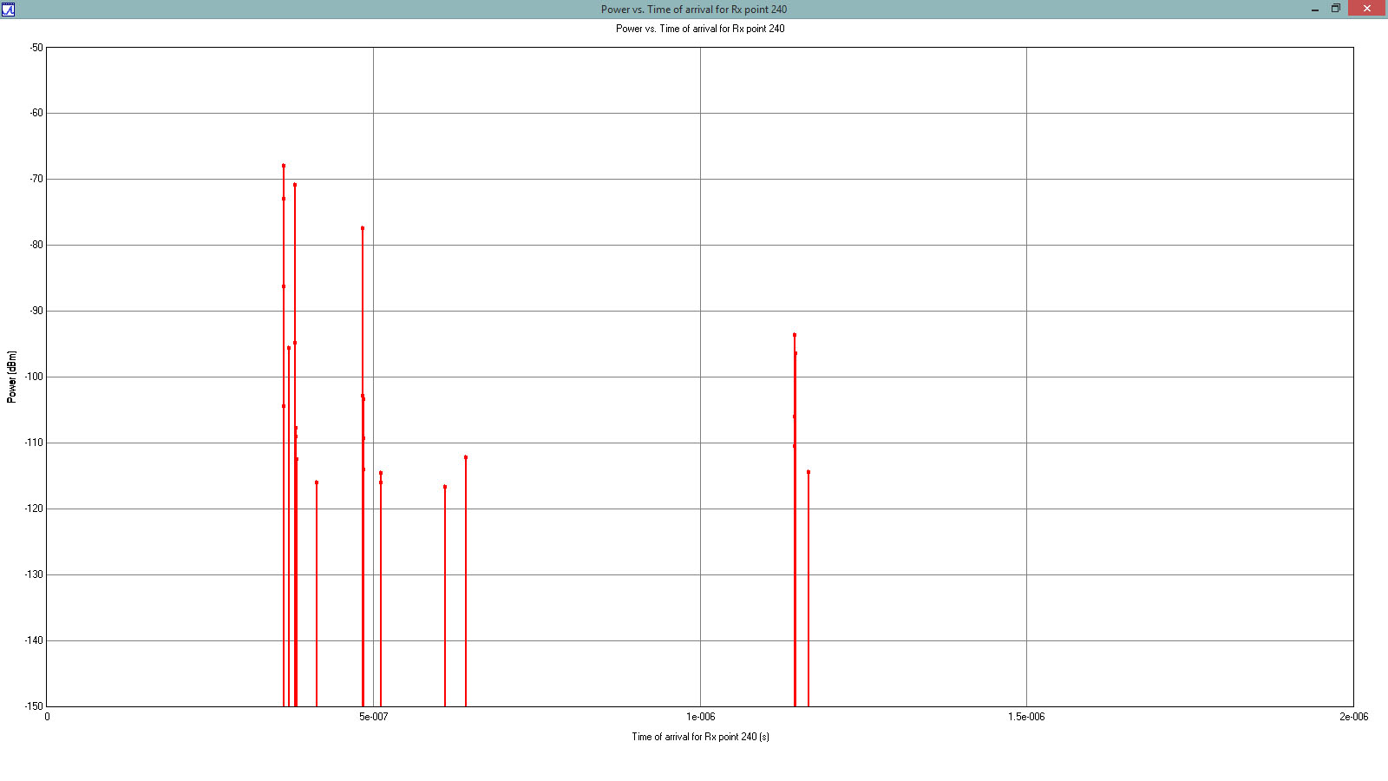Click the window title 'Power vs. Time of arrival for Rx point 240'
1388x781 pixels.
(x=694, y=10)
